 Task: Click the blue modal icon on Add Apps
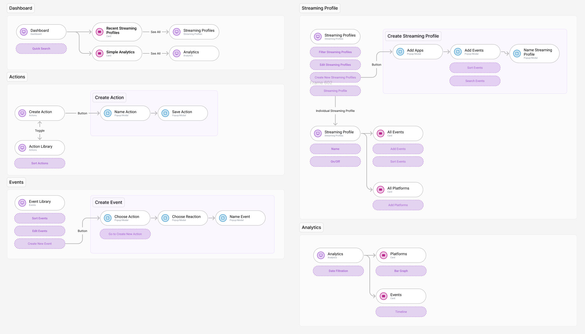point(400,52)
